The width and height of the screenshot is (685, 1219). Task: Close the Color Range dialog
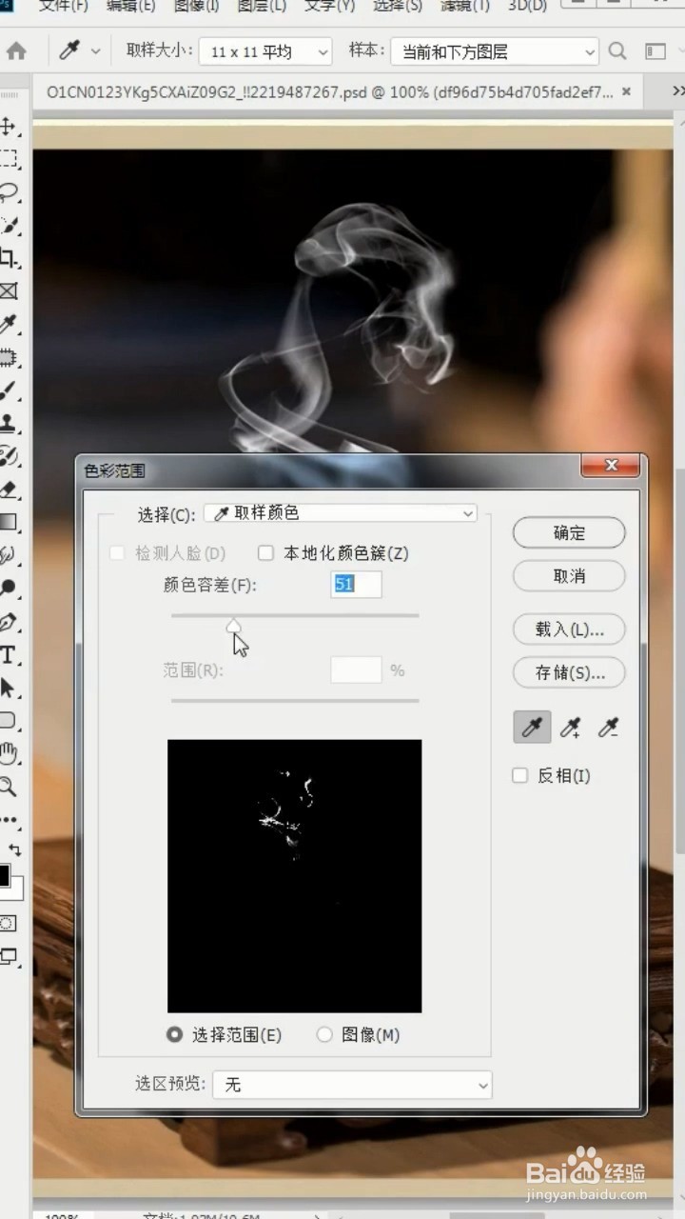click(x=611, y=466)
